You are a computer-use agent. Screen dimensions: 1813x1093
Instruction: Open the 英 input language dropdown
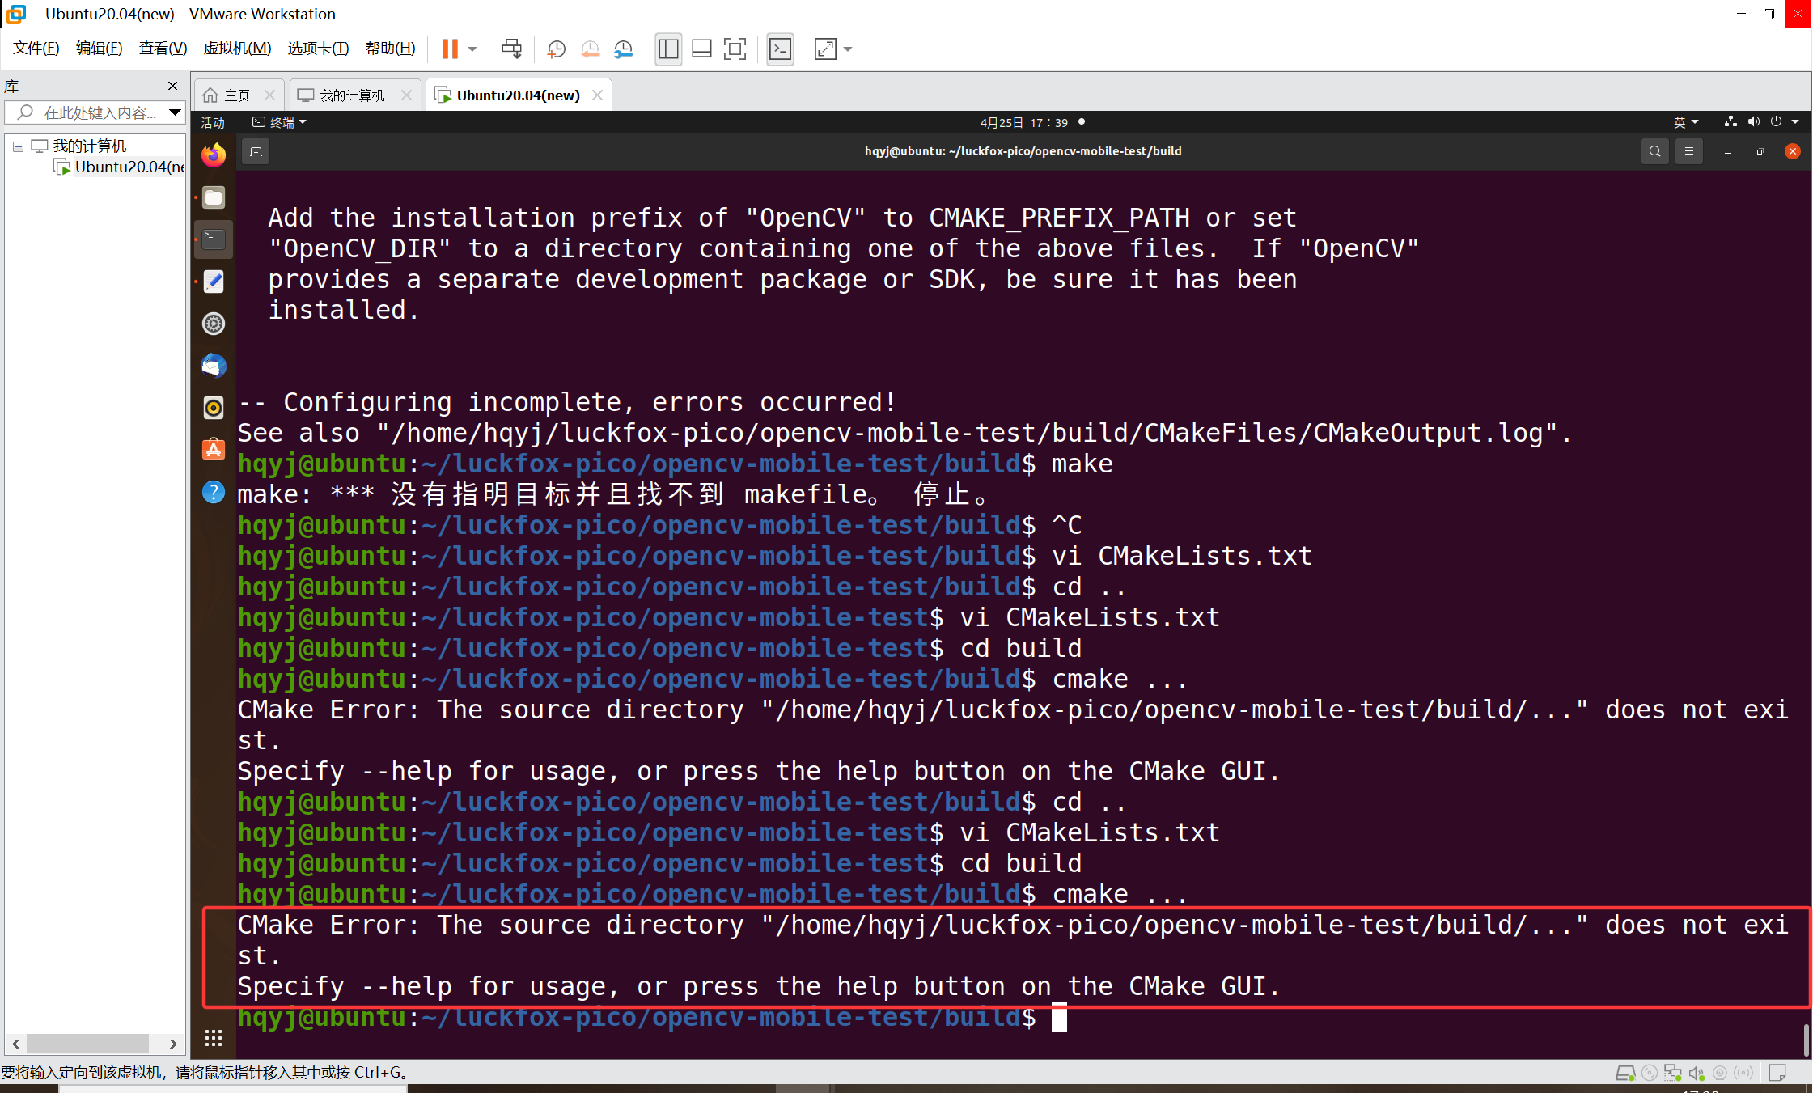[1686, 121]
